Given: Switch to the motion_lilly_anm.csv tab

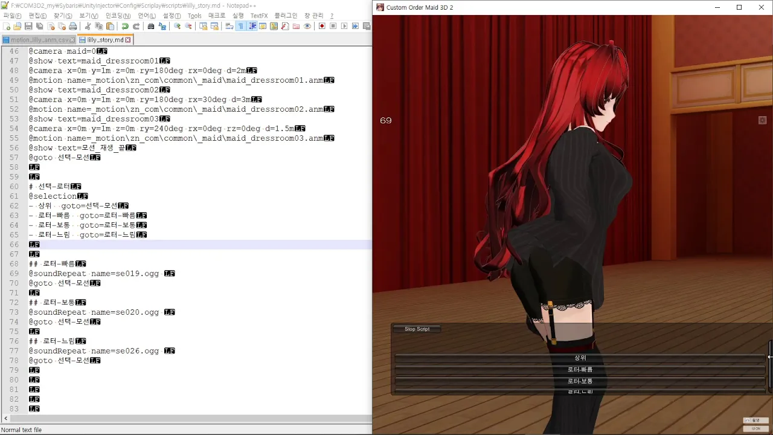Looking at the screenshot, I should [39, 40].
